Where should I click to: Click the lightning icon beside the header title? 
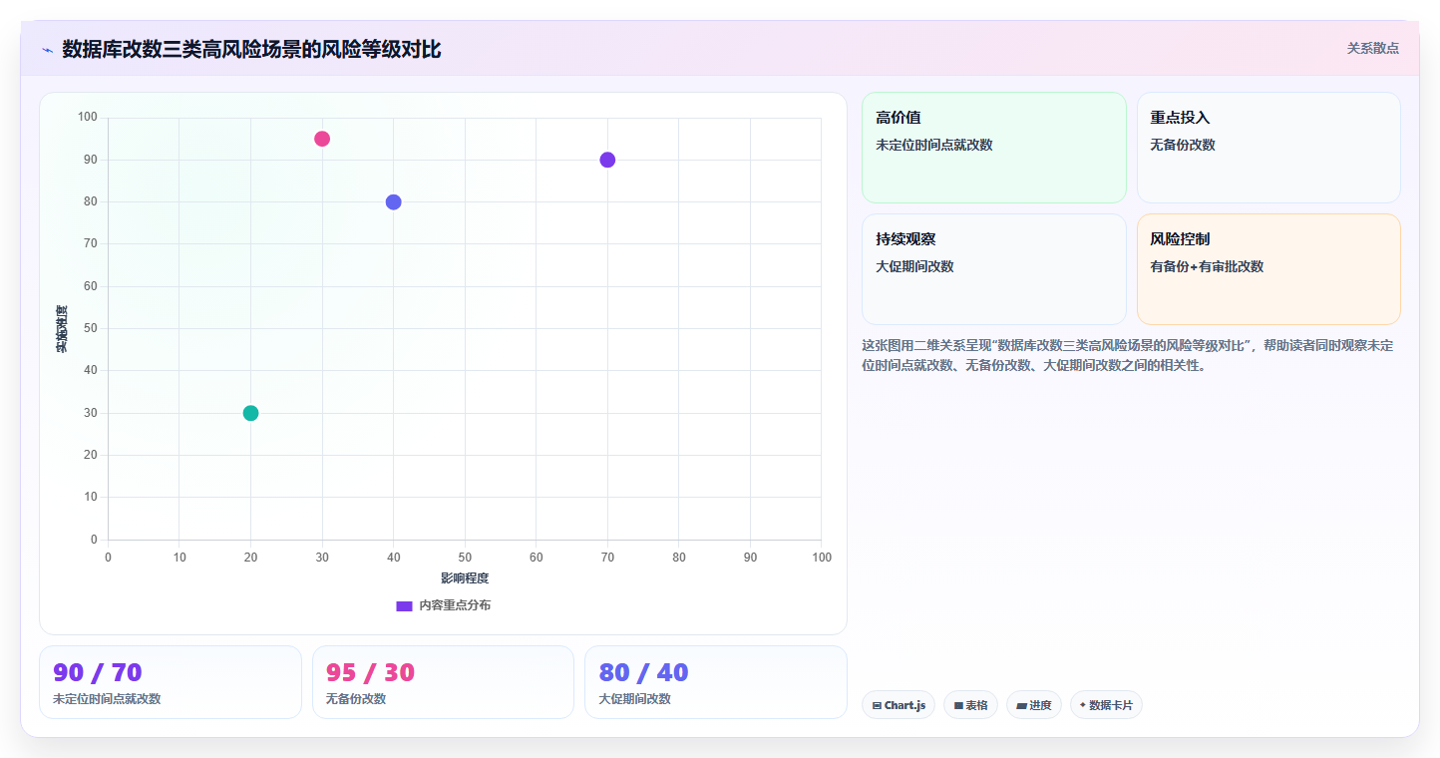coord(47,50)
